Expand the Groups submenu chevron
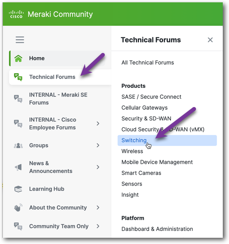The image size is (229, 244). coord(98,145)
